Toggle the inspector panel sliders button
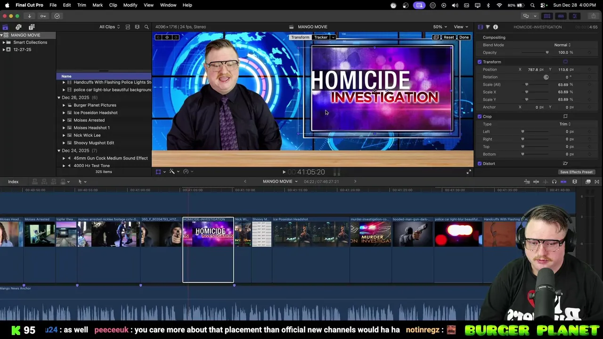The width and height of the screenshot is (603, 339). coord(574,16)
